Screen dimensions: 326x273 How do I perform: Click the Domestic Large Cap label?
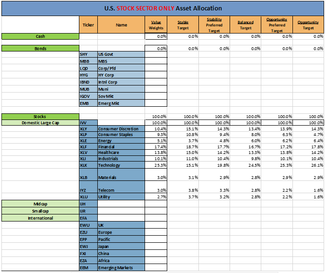[x=41, y=123]
